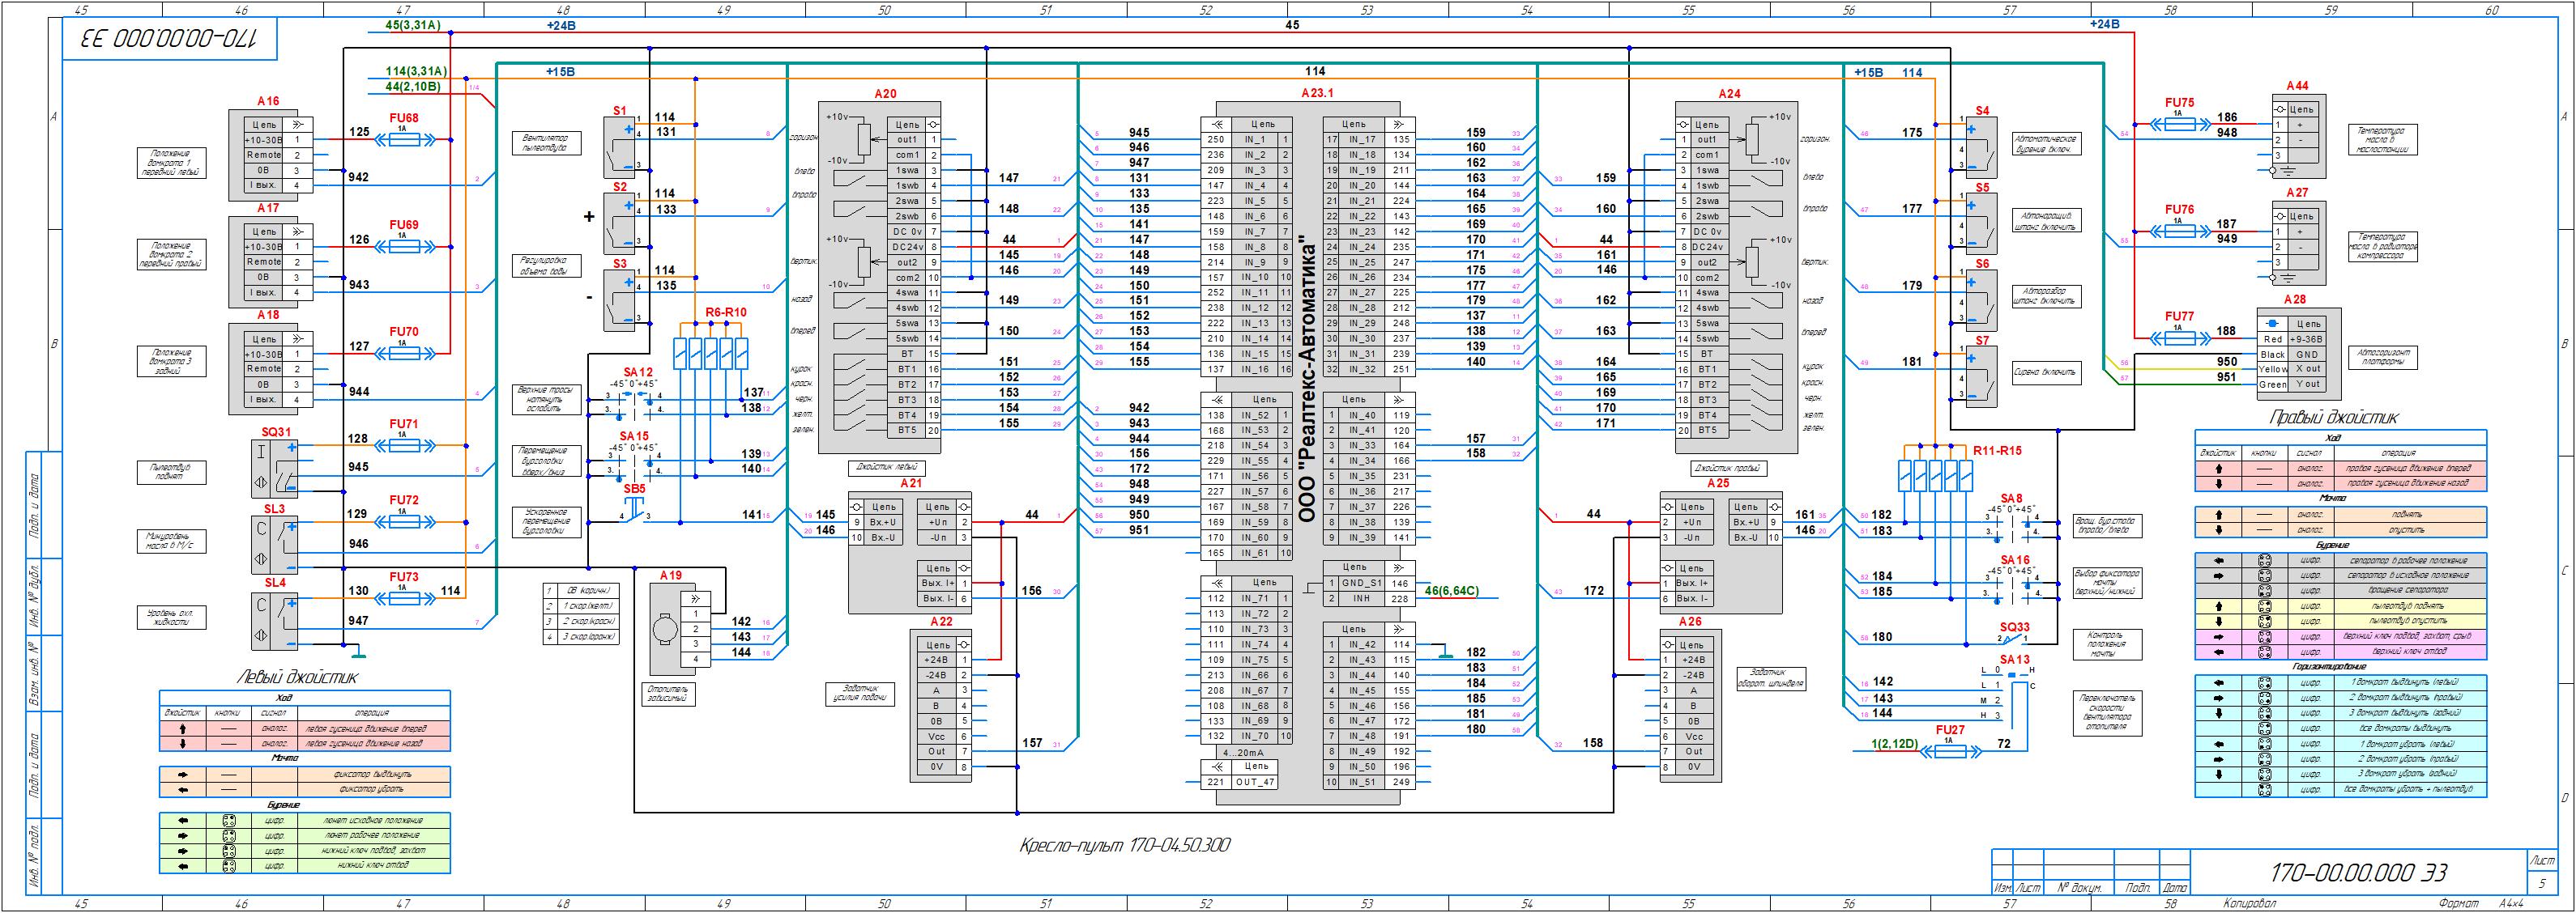Viewport: 2576px width, 913px height.
Task: Click the FU27 fuse near label 72
Action: click(1949, 751)
